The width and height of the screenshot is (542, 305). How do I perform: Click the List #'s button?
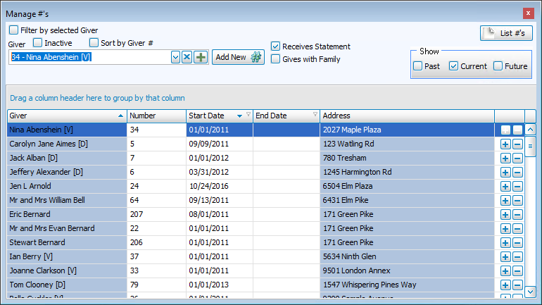506,33
